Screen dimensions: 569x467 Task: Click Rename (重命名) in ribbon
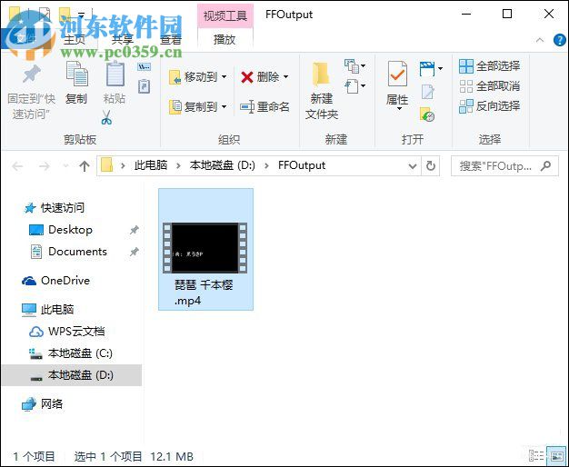tap(265, 106)
